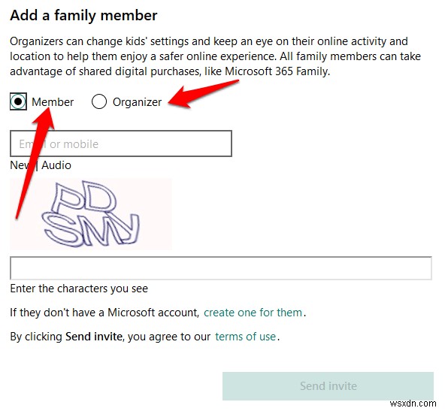
Task: Open 'create one for them' link
Action: (253, 313)
